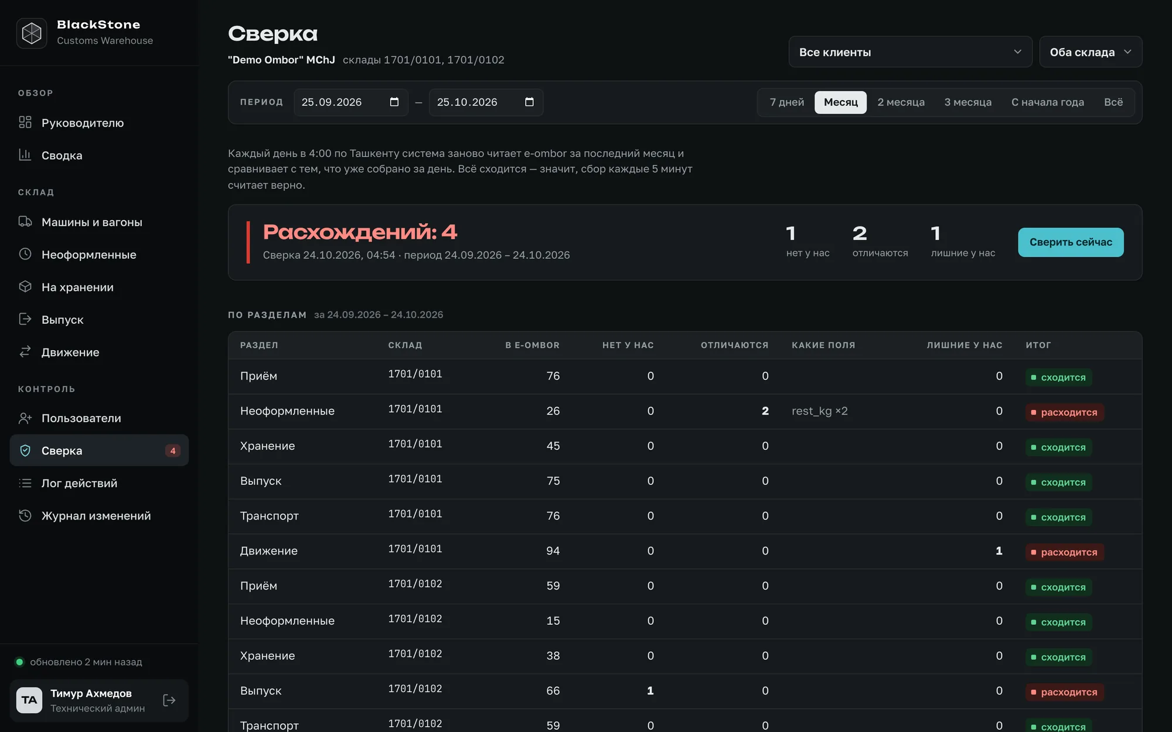Screen dimensions: 1172x732
Task: Open the calendar picker for end date 25.10.2026
Action: [x=529, y=102]
